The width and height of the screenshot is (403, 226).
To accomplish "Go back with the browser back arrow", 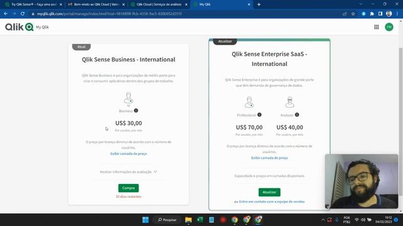I will tap(6, 14).
